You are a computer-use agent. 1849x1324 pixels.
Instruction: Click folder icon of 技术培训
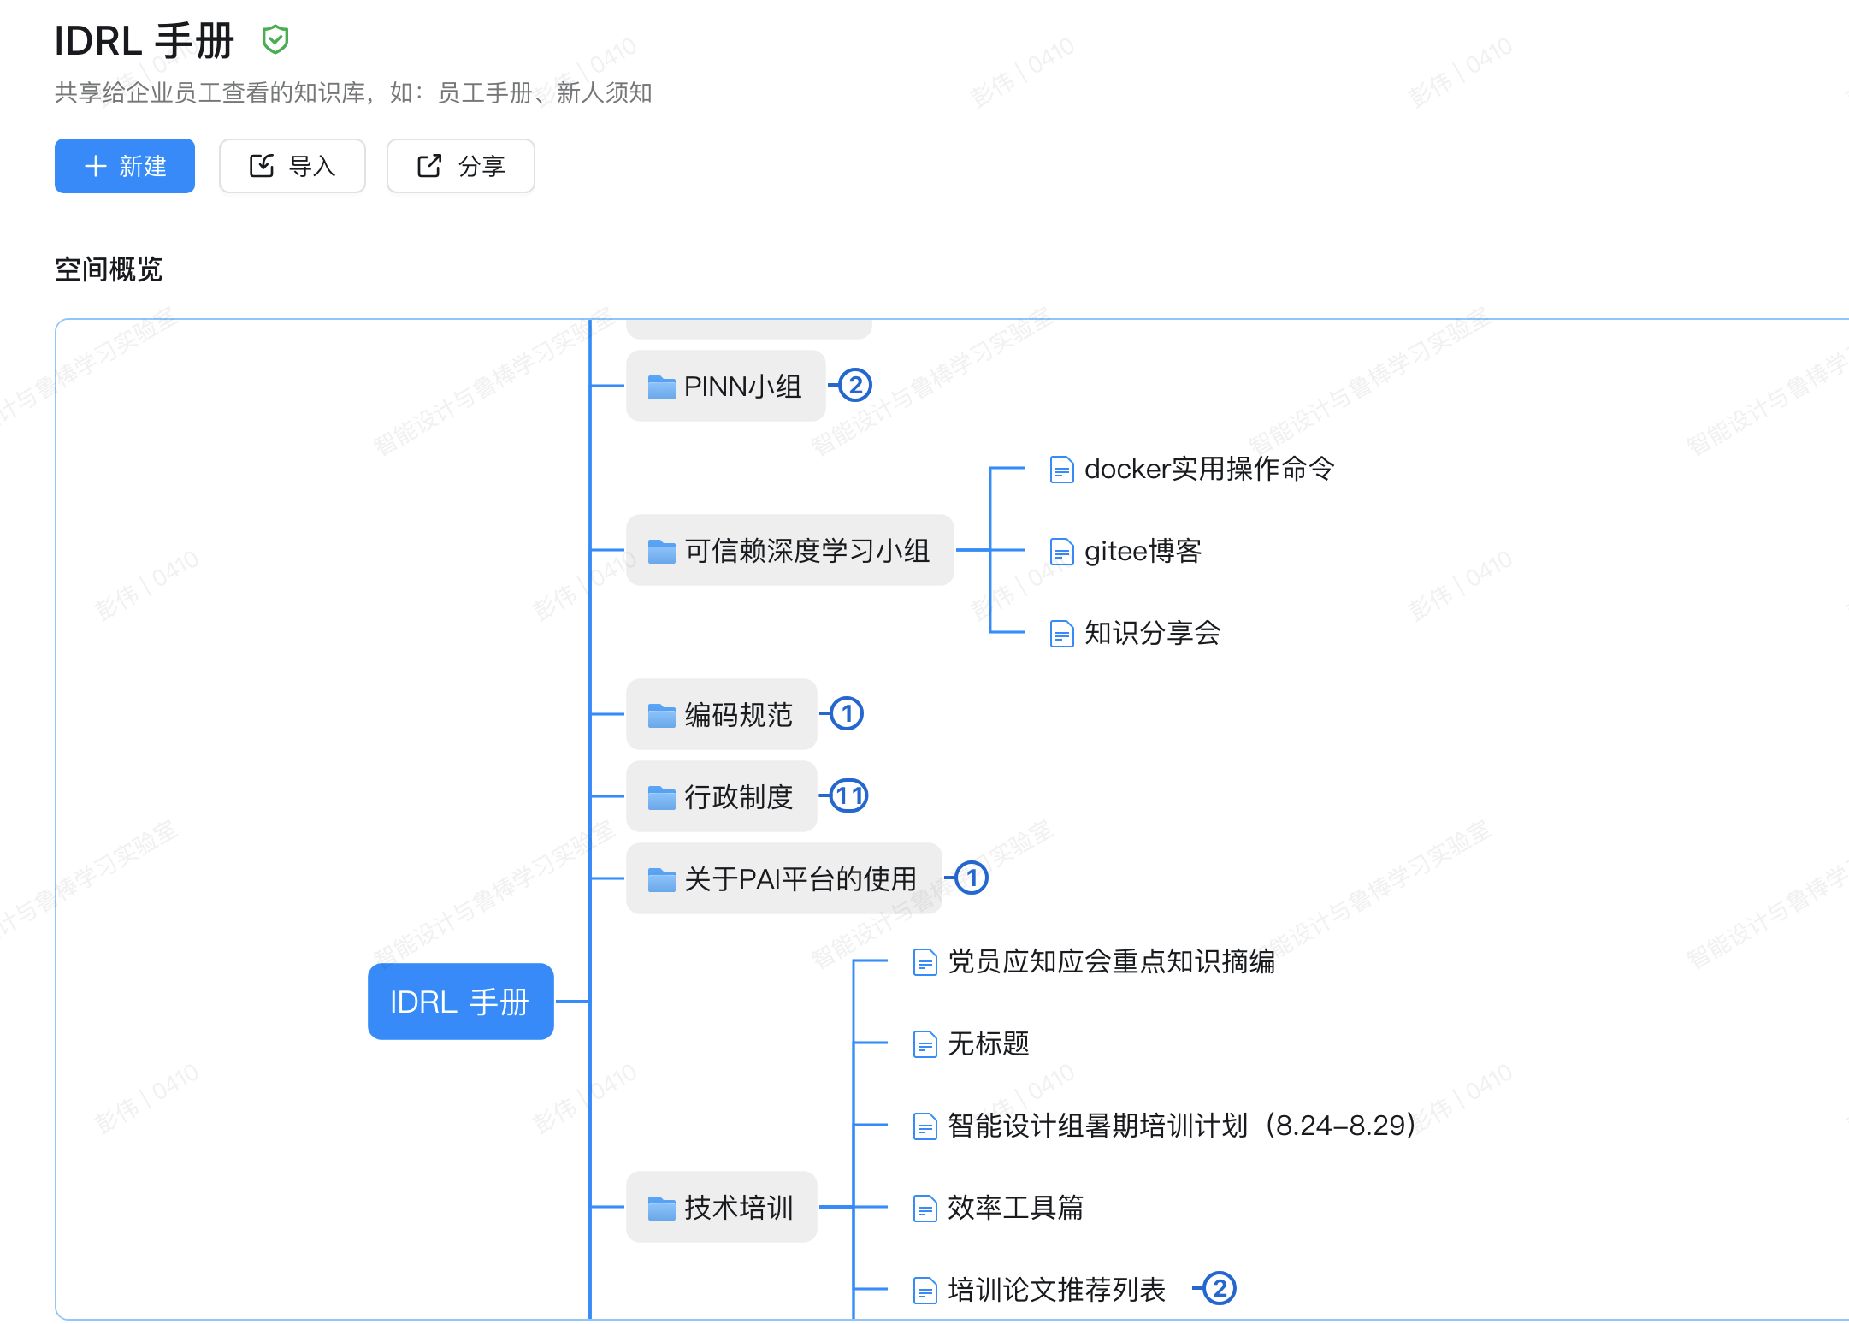coord(661,1208)
